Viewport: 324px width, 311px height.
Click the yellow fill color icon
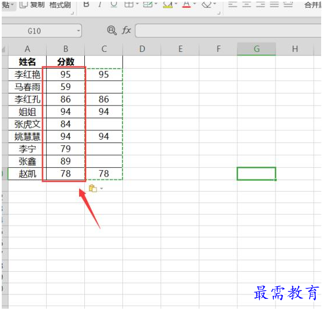pos(167,5)
